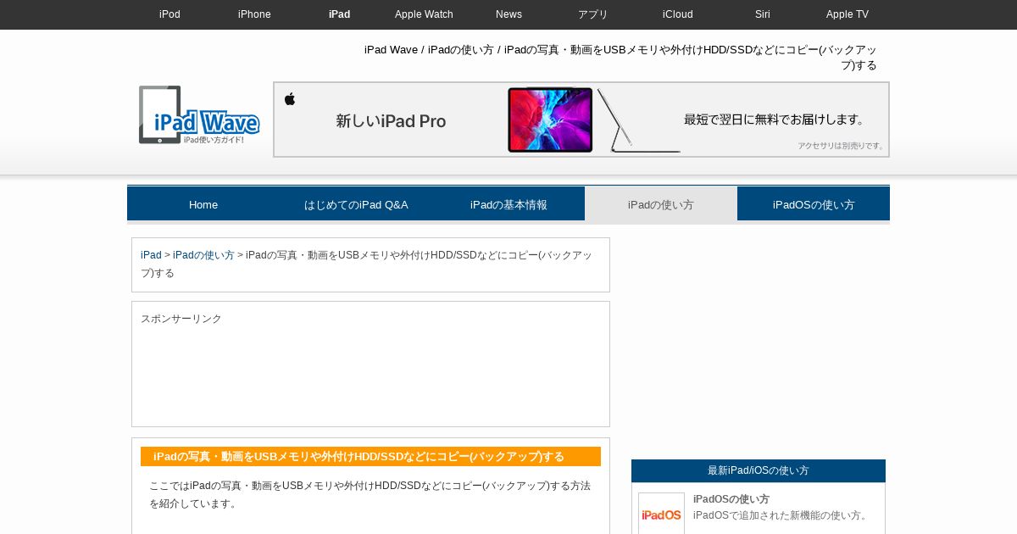The height and width of the screenshot is (534, 1017).
Task: Click アクセサリは別売りです note in banner
Action: 842,146
